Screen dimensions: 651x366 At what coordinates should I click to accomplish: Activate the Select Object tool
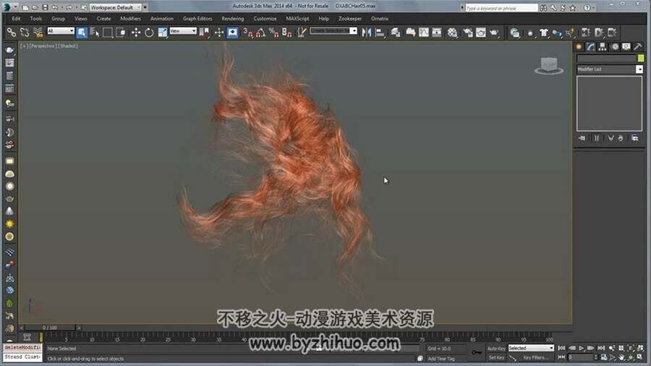click(x=82, y=33)
